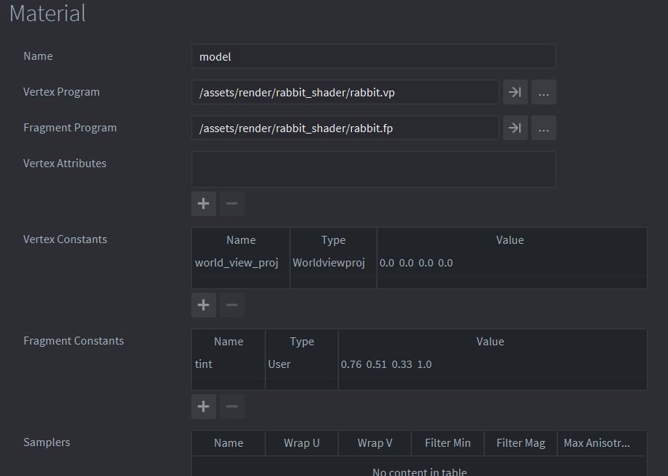Click the Vertex Program path field
668x476 pixels.
(345, 92)
